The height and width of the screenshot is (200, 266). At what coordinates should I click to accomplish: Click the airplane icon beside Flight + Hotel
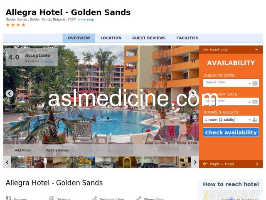click(x=205, y=164)
